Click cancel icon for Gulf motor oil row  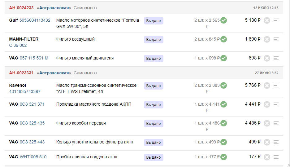pos(267,20)
